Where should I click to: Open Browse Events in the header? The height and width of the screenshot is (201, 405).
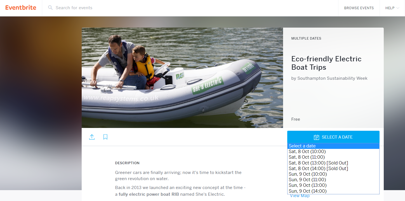(359, 8)
